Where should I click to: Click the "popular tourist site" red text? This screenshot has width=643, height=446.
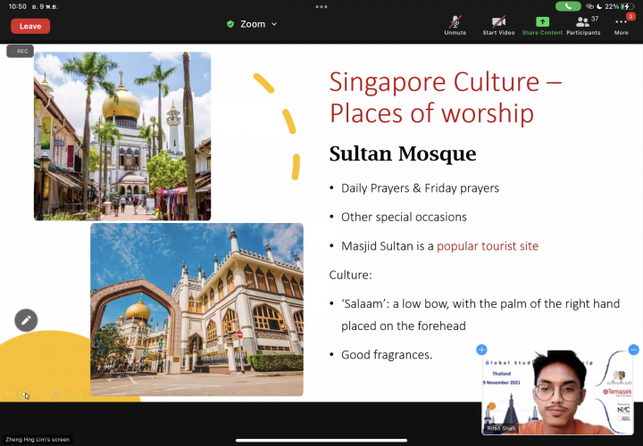(x=488, y=245)
